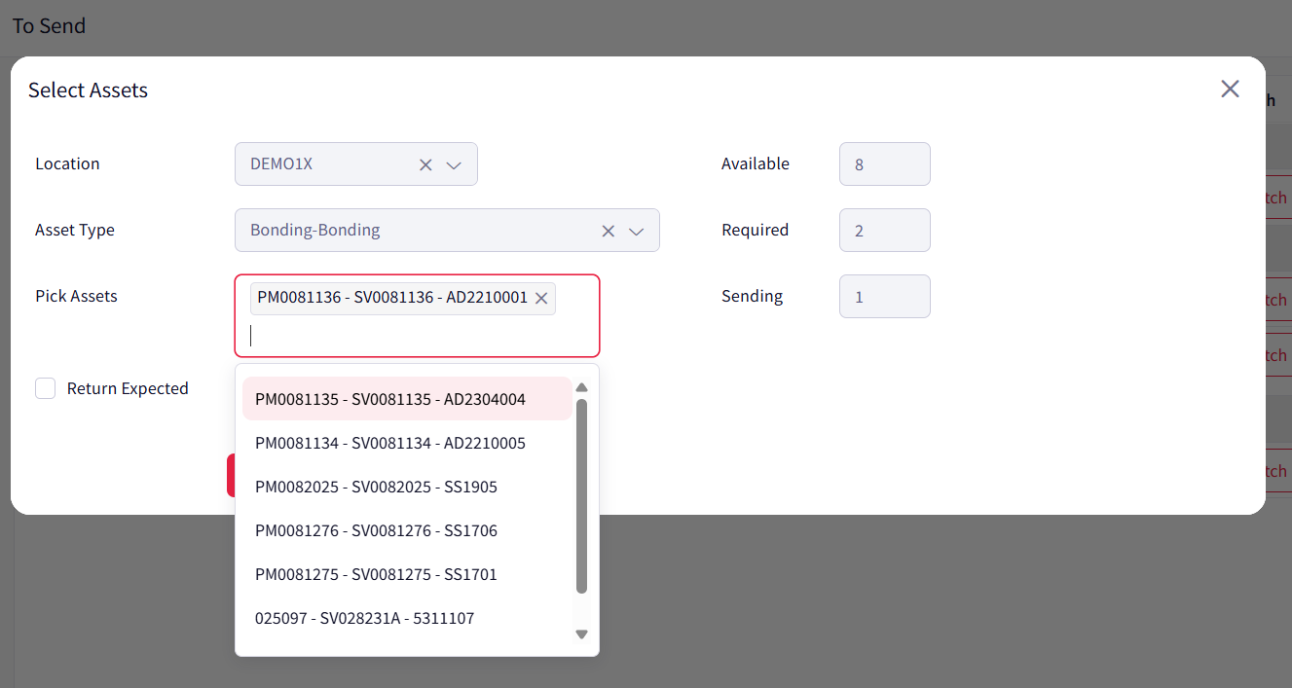Click the Sending quantity field
Image resolution: width=1292 pixels, height=688 pixels.
point(884,297)
